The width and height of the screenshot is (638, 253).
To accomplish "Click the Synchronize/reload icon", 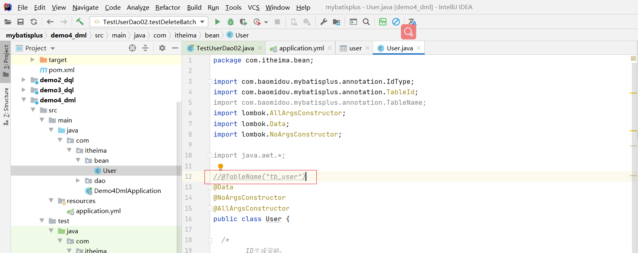I will pyautogui.click(x=34, y=22).
